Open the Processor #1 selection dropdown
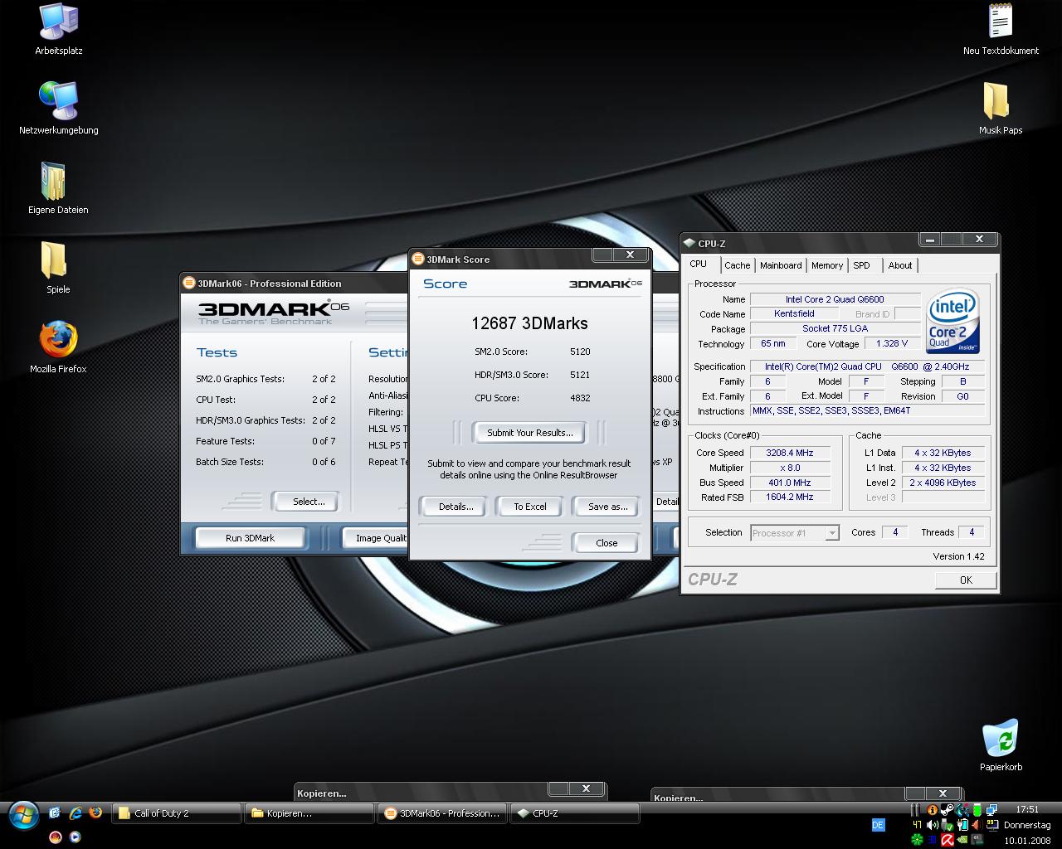 [x=795, y=533]
